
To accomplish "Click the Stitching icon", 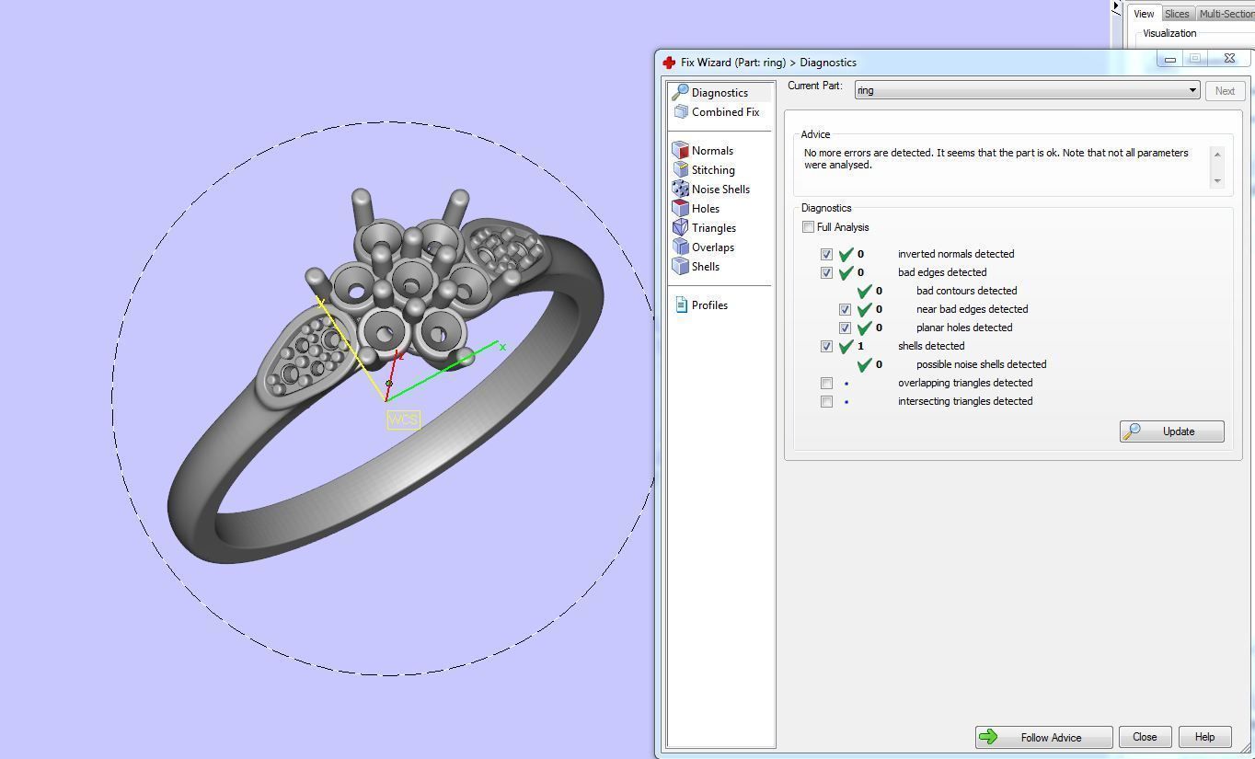I will coord(681,169).
